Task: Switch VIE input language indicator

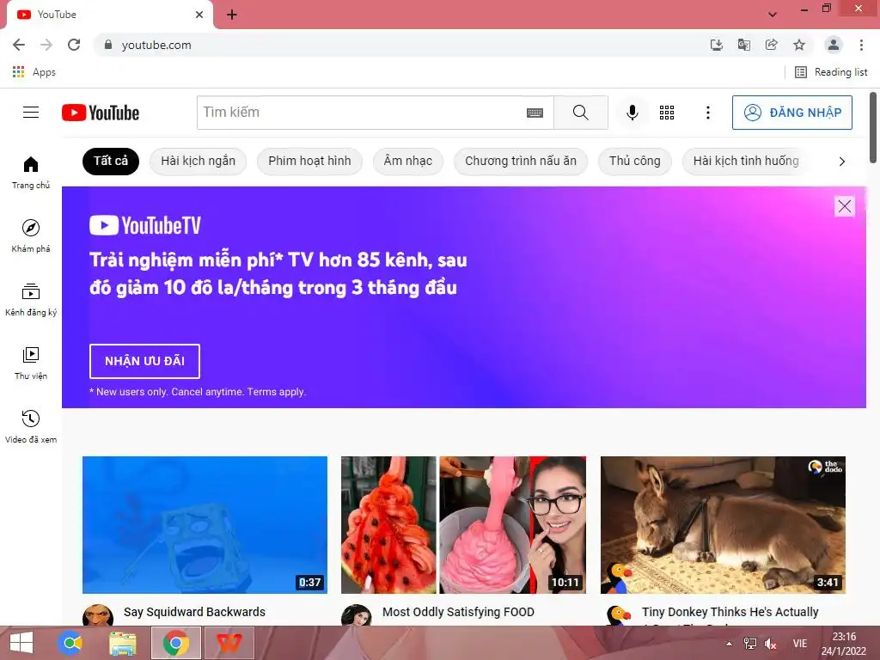Action: pos(800,644)
